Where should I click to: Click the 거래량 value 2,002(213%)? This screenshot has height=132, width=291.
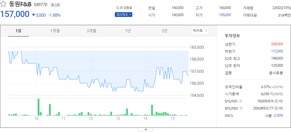tap(281, 8)
